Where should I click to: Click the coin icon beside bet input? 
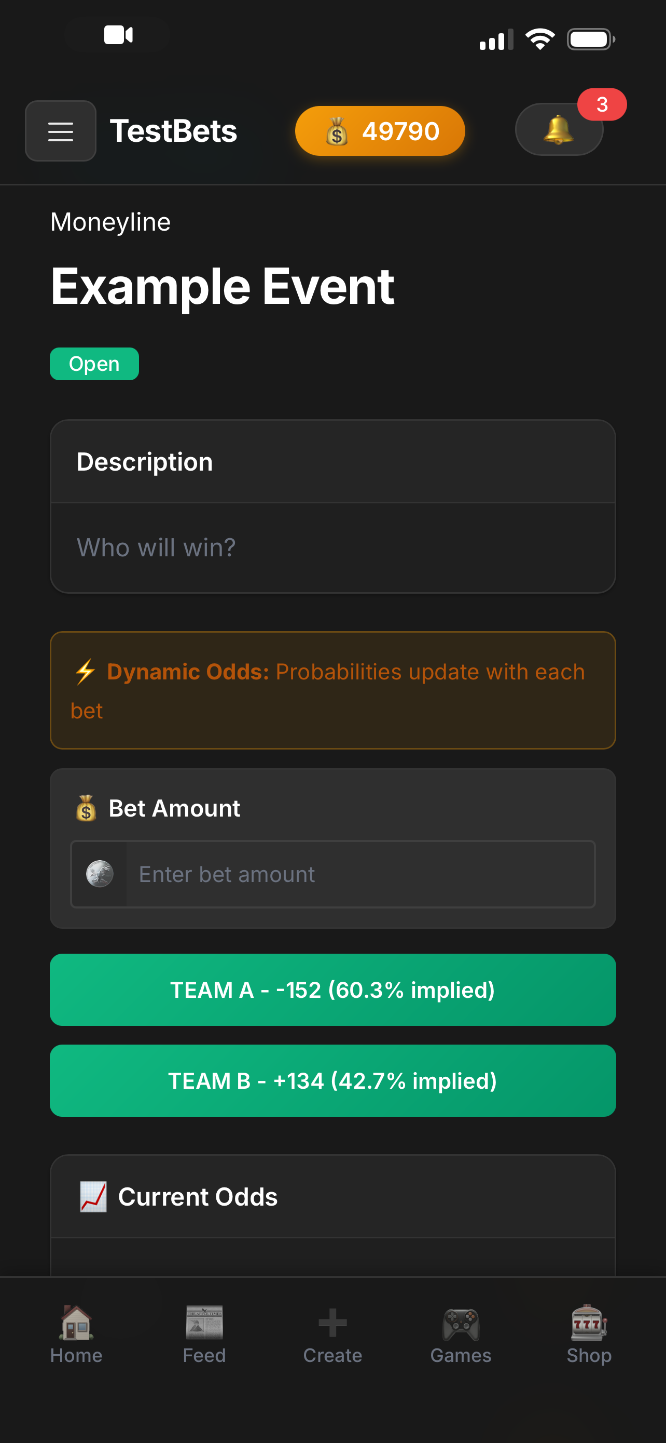[x=100, y=874]
